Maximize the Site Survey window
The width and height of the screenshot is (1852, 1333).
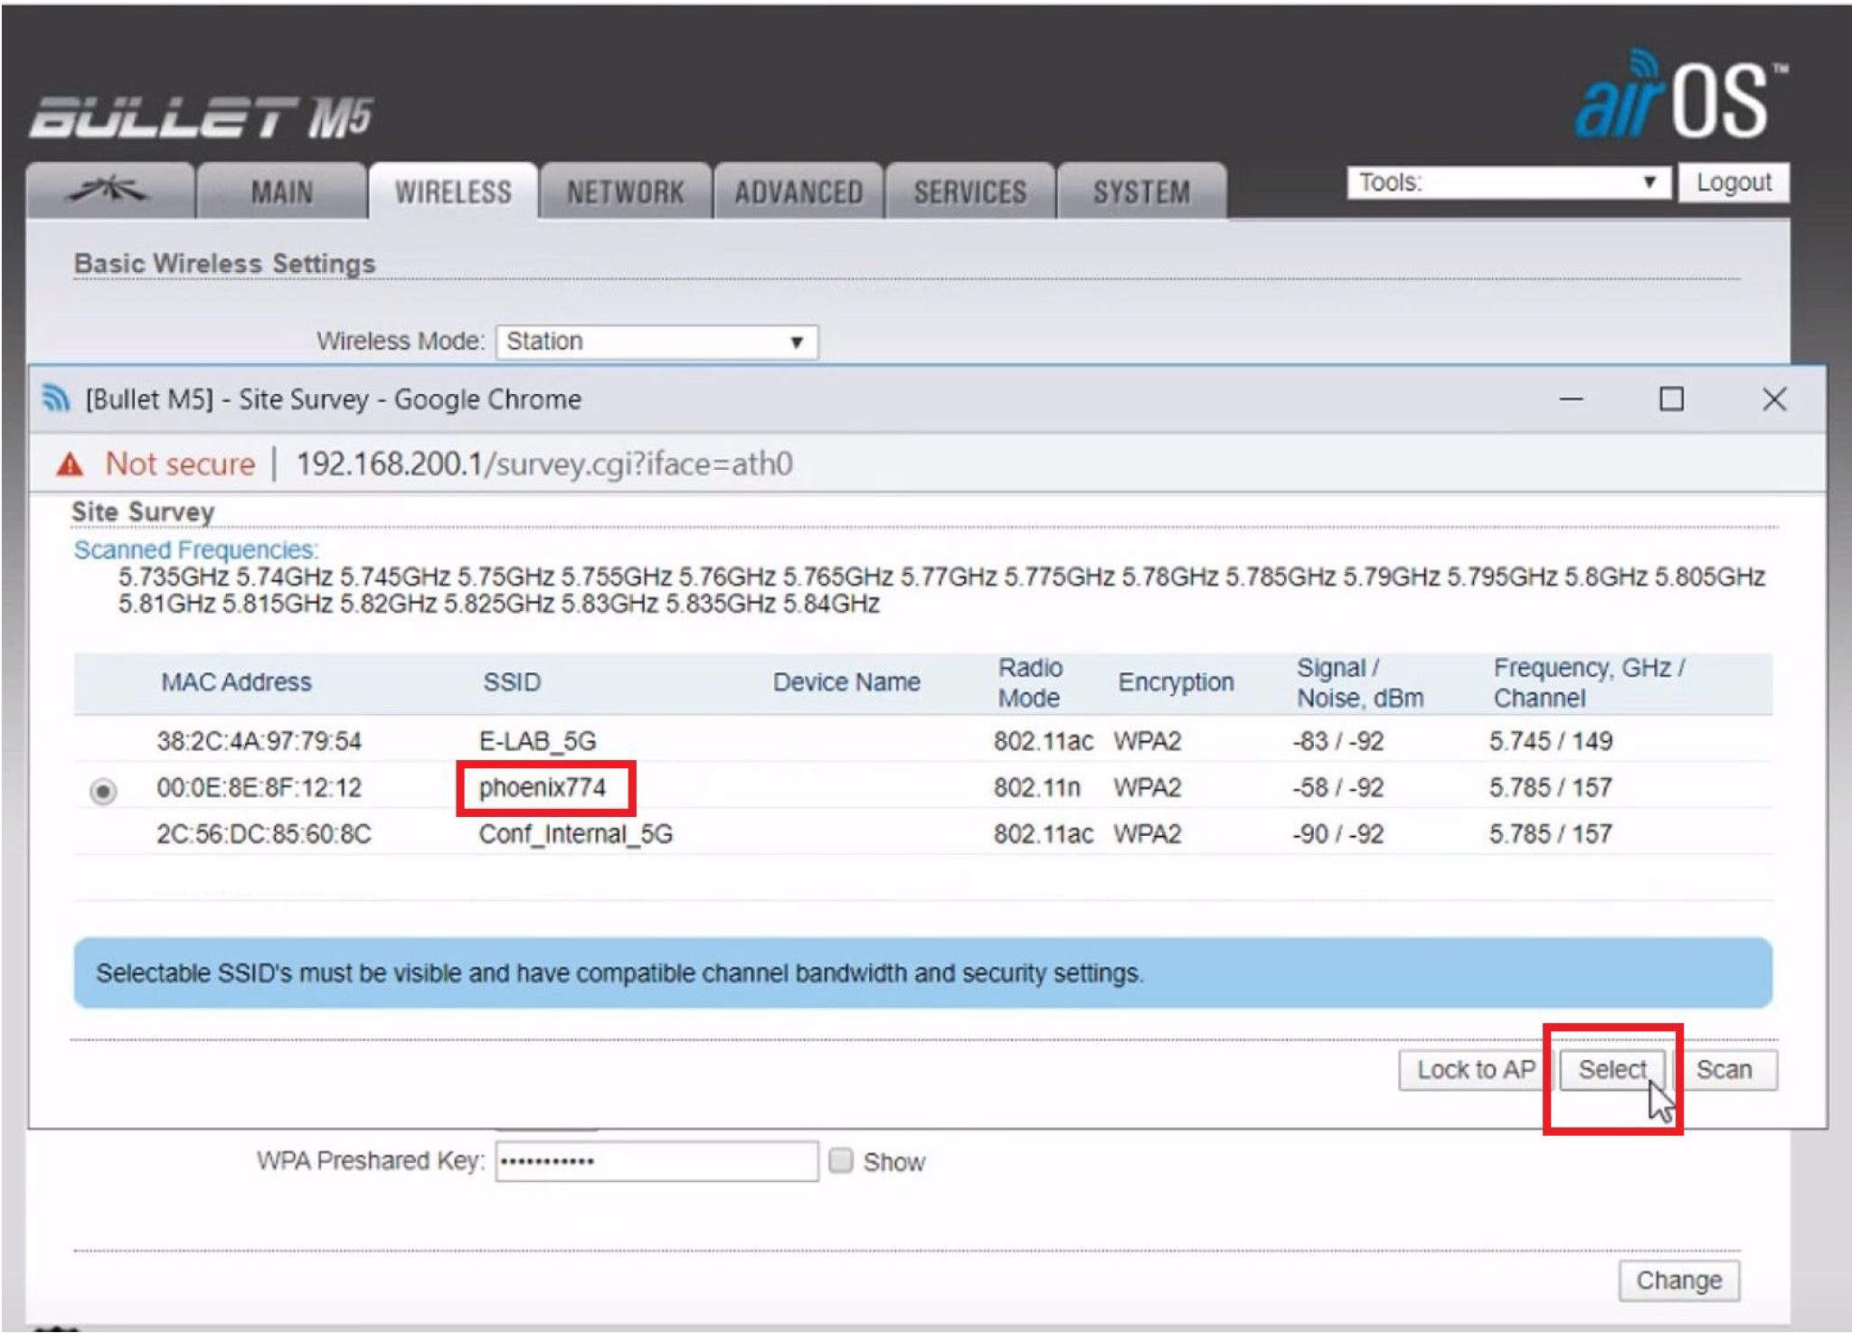click(1671, 399)
